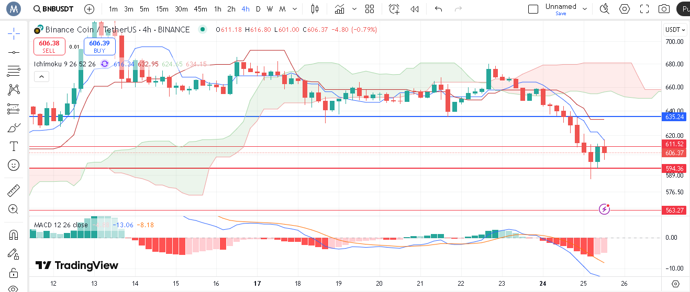Select the 45m timeframe
Screen dimensions: 690x292
coord(200,9)
